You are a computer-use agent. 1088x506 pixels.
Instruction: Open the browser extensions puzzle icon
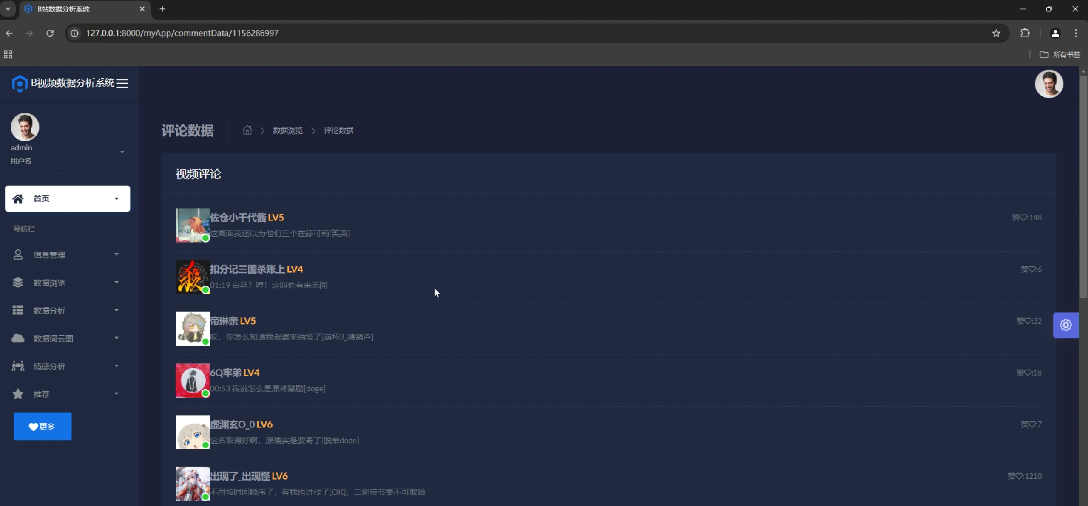coord(1025,33)
